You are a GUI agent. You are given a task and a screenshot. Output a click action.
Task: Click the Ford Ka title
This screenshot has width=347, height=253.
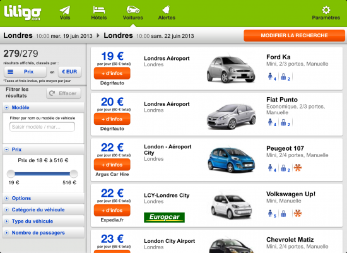tap(278, 57)
